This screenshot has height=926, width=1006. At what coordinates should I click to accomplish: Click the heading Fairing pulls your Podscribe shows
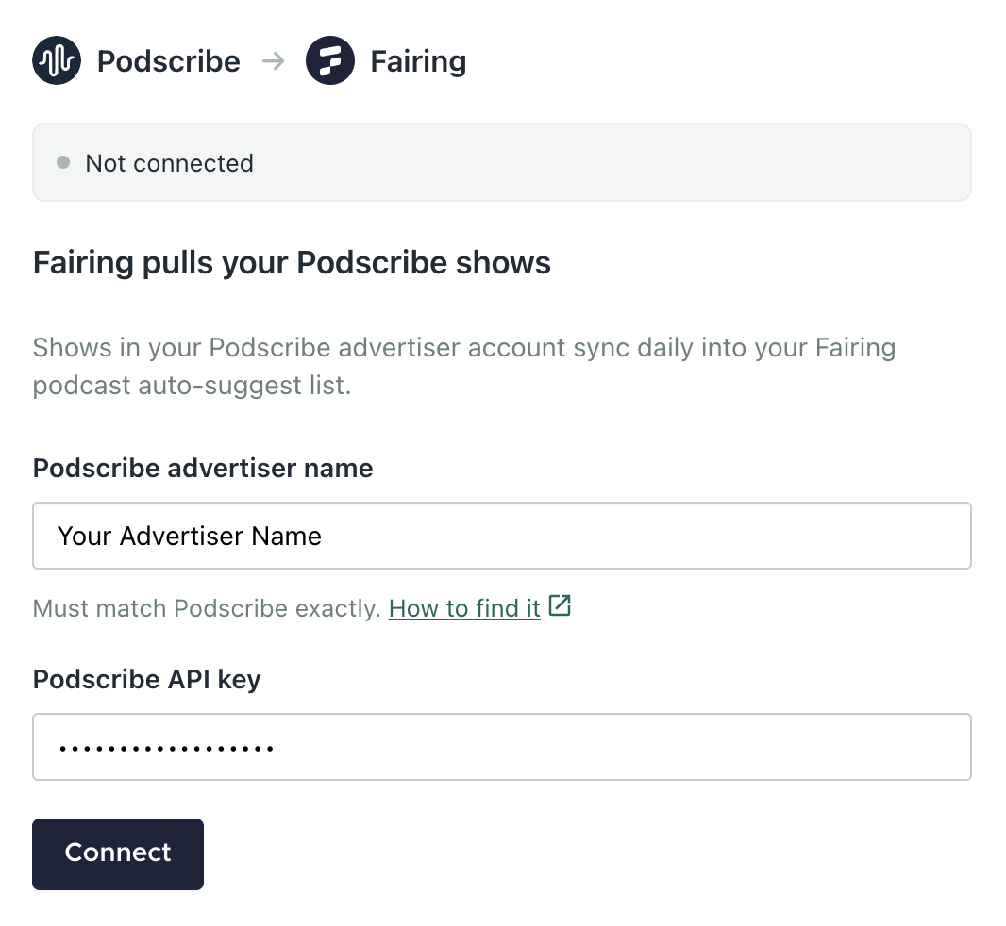(x=292, y=263)
